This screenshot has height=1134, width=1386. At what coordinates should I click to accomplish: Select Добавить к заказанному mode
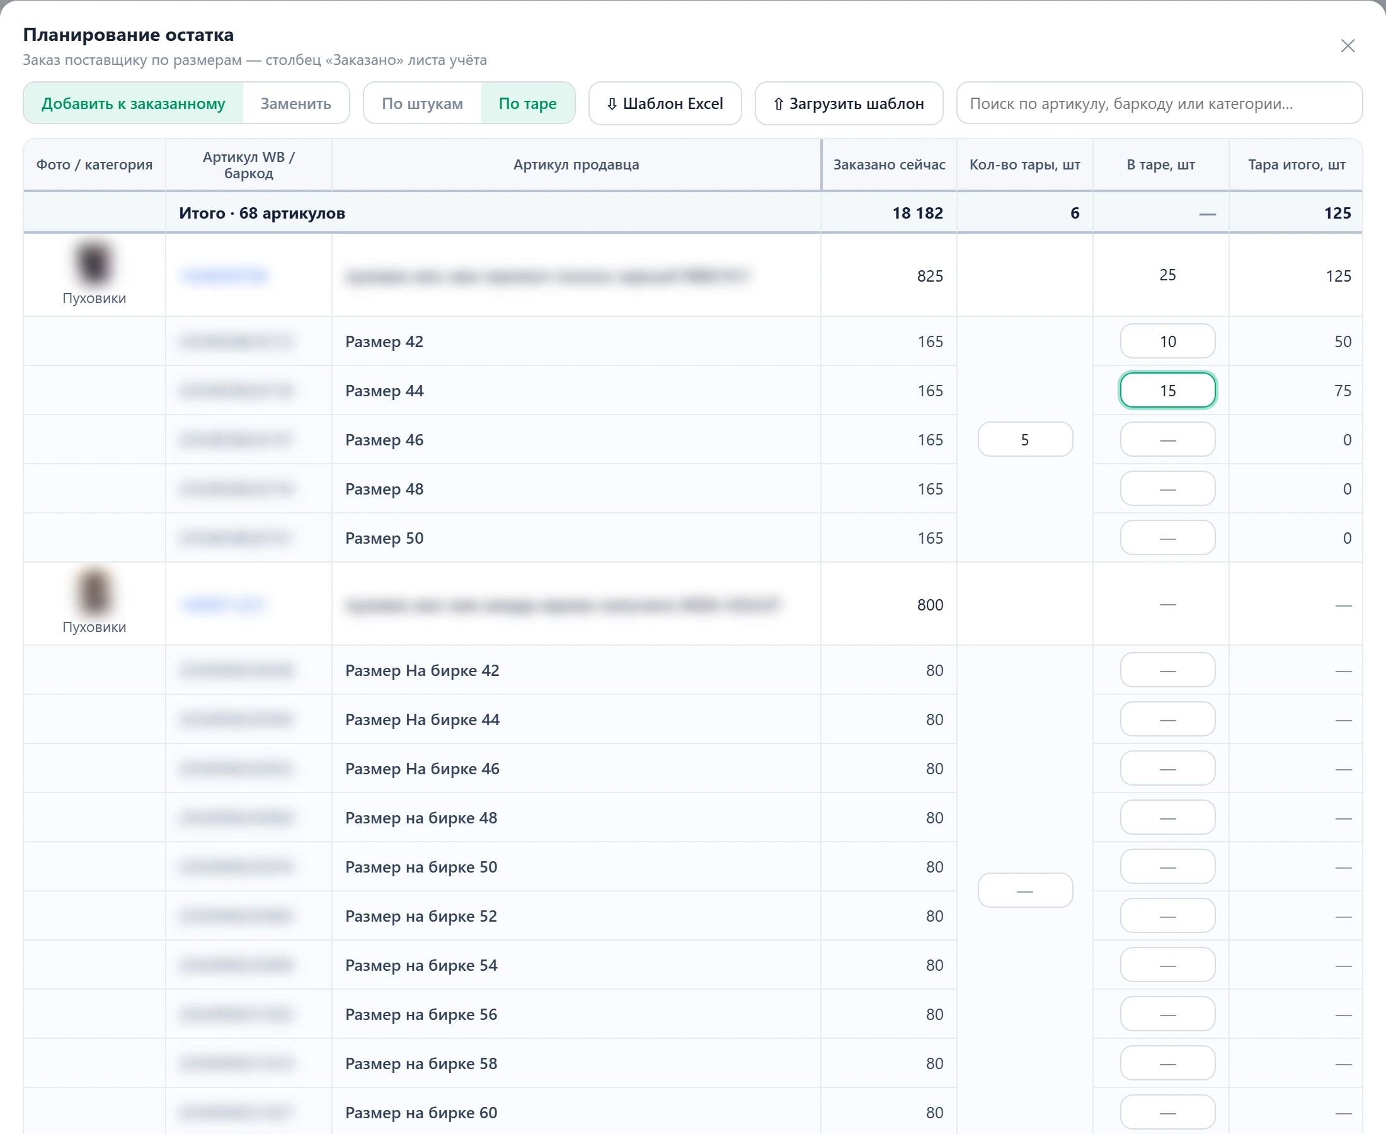(x=133, y=103)
